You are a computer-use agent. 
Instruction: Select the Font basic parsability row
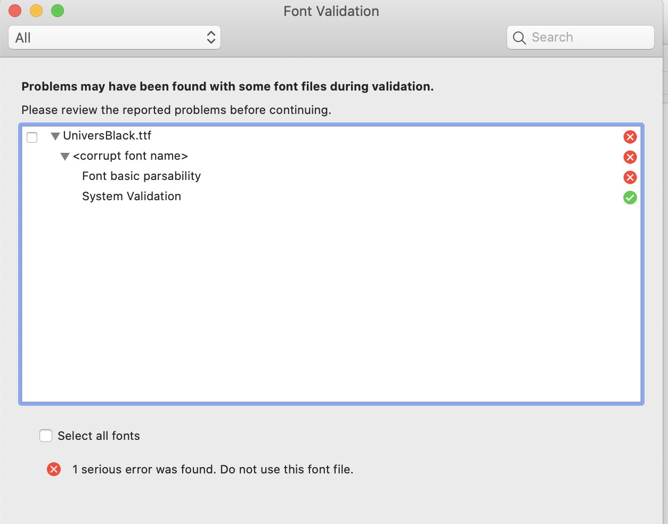tap(141, 176)
